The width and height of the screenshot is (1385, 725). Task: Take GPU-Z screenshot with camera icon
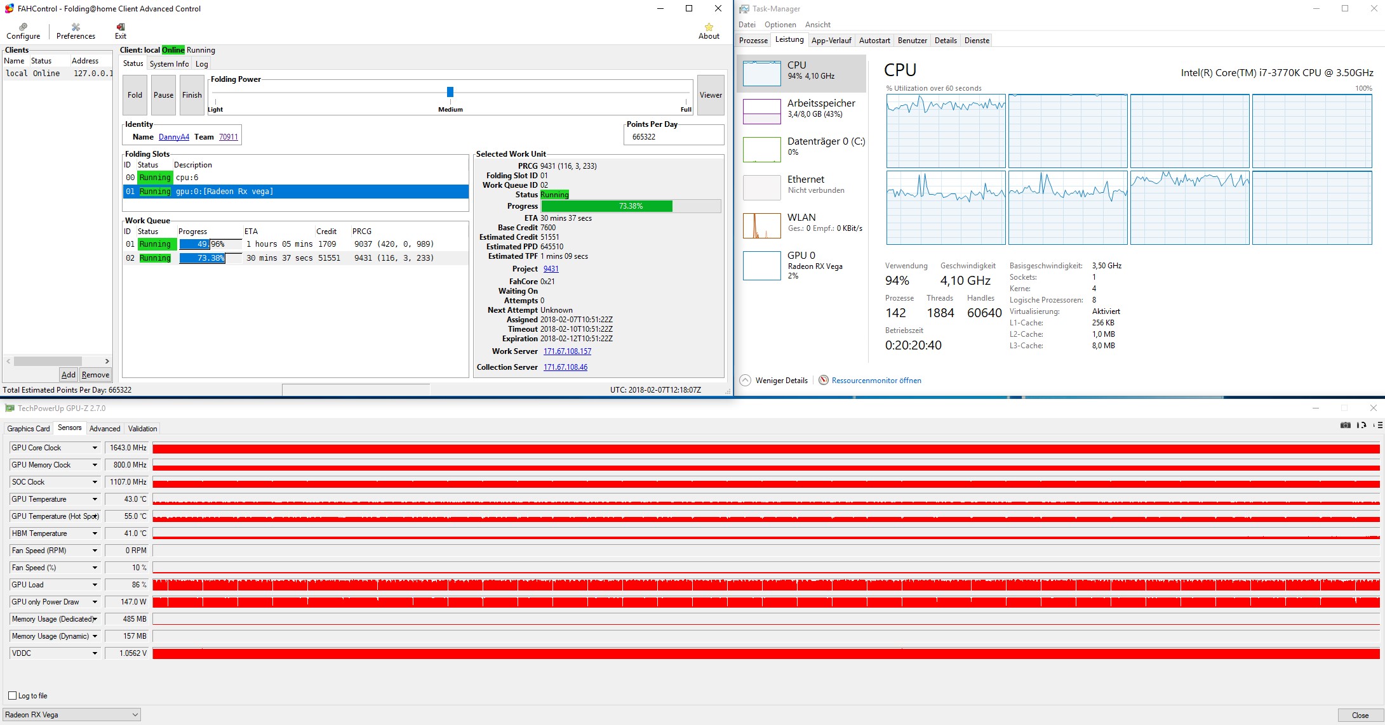(1345, 425)
